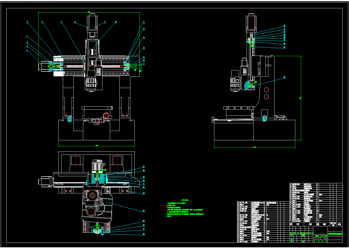Select part balloon number 5 in front view

tap(27, 22)
